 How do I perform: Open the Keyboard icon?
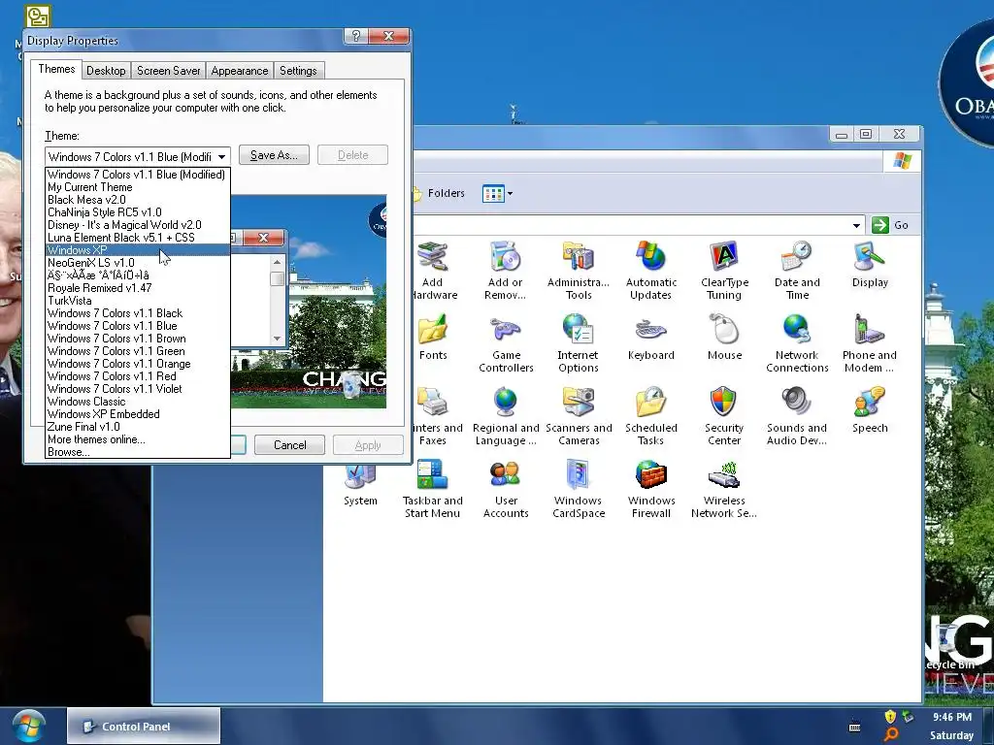coord(651,337)
